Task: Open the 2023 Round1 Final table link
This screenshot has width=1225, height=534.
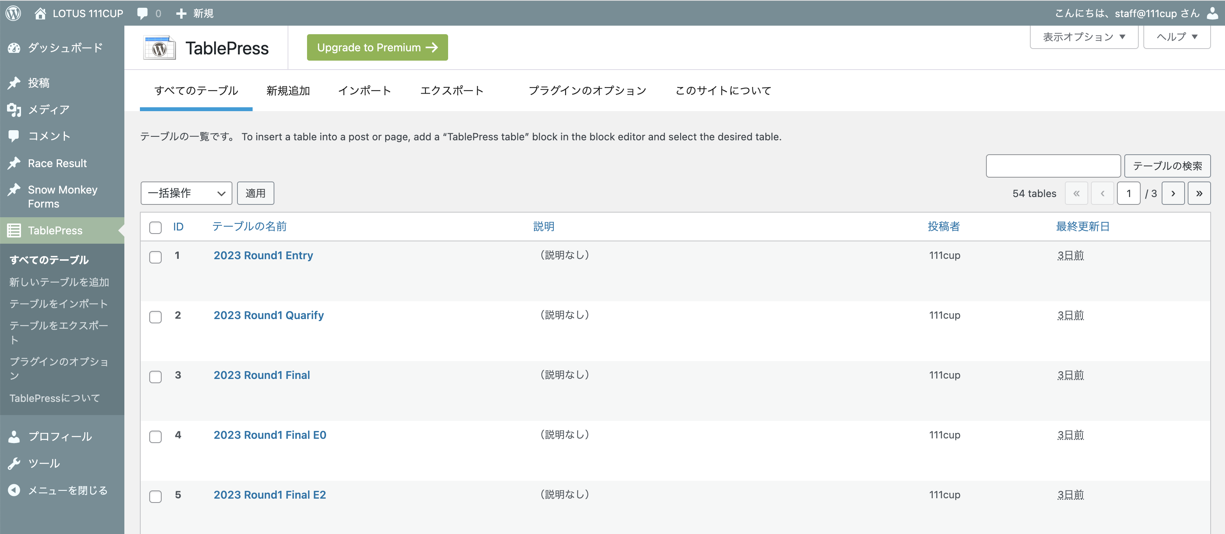Action: (x=262, y=375)
